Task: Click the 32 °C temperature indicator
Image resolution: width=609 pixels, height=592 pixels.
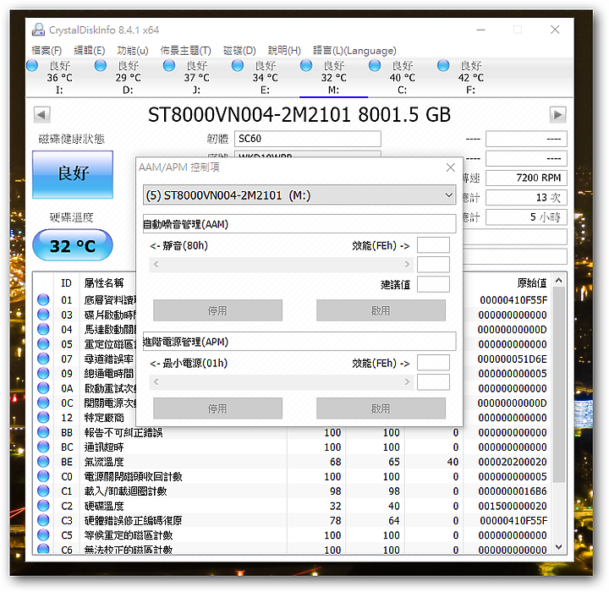Action: 73,245
